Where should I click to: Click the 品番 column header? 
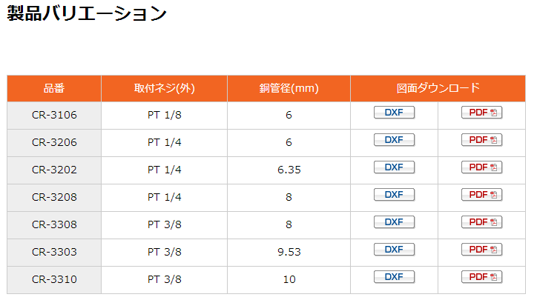54,89
